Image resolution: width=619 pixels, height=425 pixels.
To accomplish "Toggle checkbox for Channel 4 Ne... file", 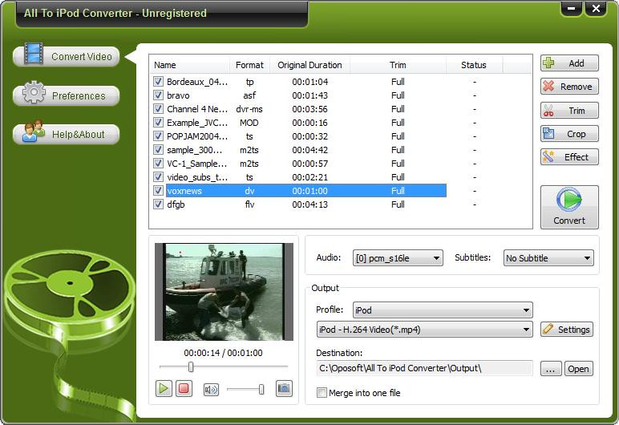I will click(x=158, y=109).
